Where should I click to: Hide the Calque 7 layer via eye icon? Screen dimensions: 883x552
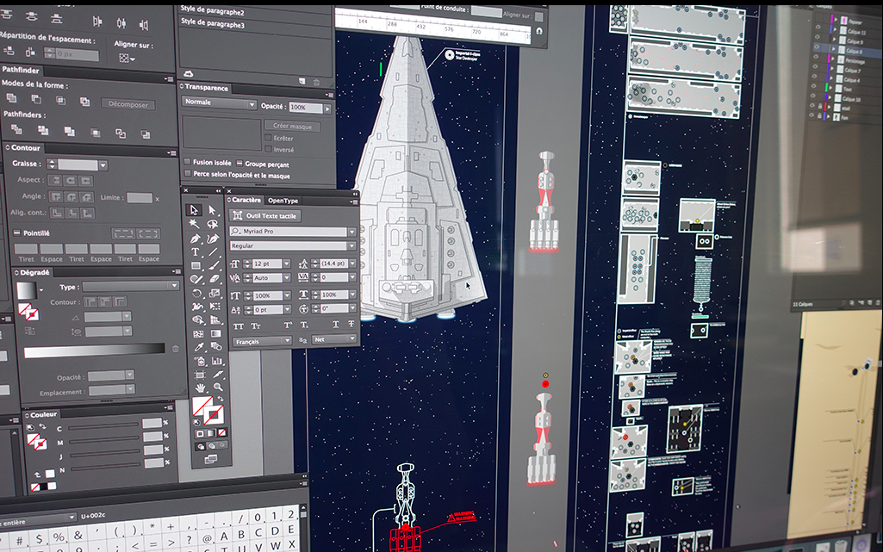815,67
